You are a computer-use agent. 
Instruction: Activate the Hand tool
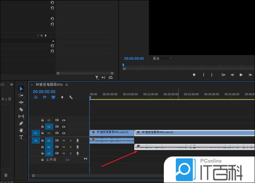(x=21, y=130)
